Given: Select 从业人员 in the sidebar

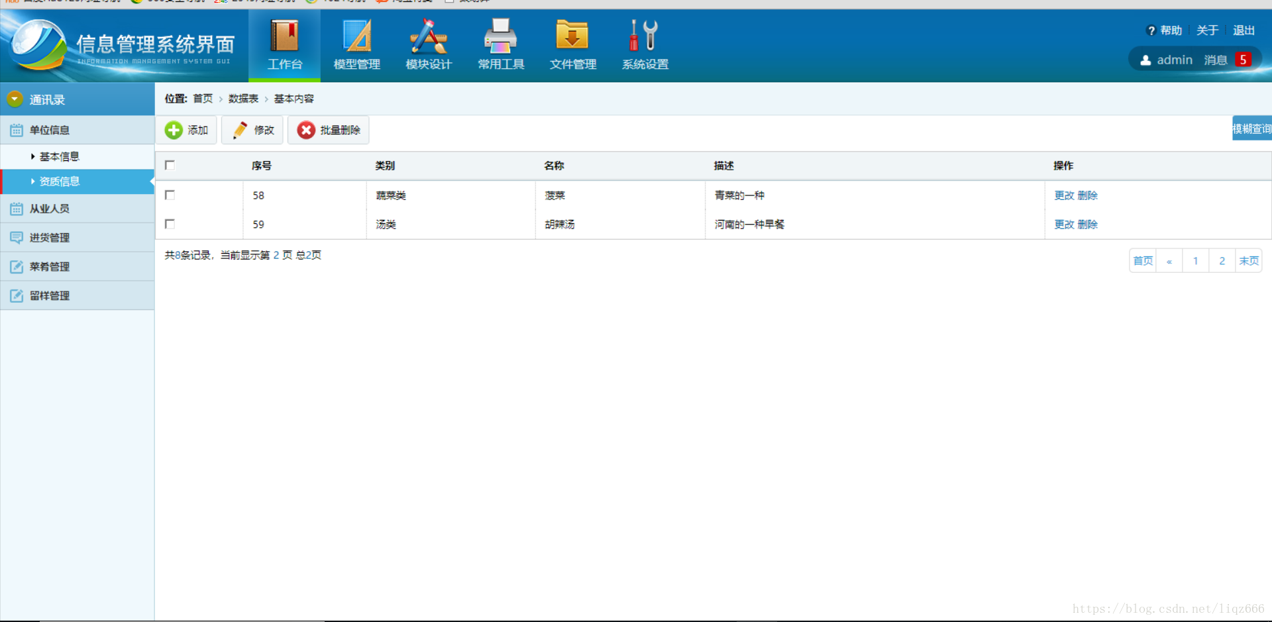Looking at the screenshot, I should pyautogui.click(x=77, y=209).
